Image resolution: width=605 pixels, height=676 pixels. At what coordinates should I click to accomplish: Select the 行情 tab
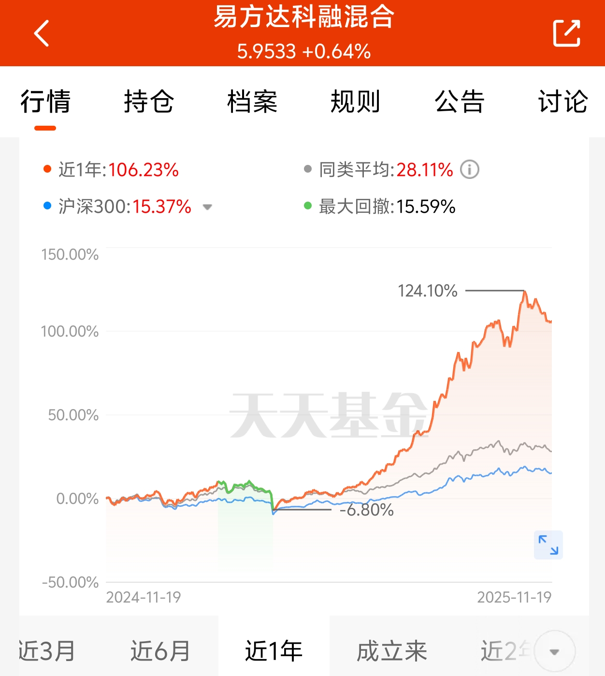45,102
